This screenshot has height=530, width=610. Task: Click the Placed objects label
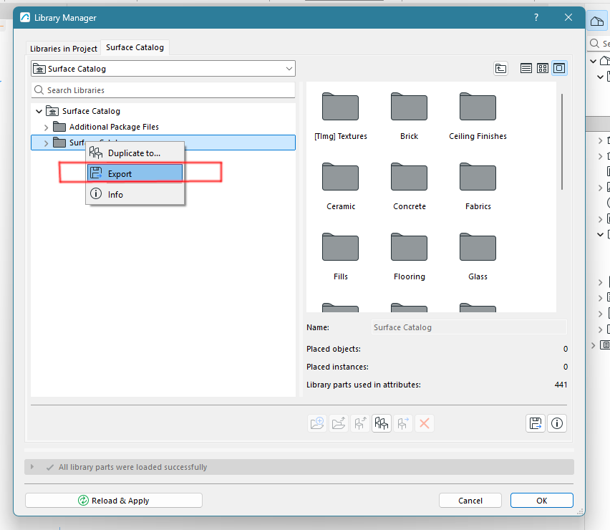pyautogui.click(x=334, y=349)
